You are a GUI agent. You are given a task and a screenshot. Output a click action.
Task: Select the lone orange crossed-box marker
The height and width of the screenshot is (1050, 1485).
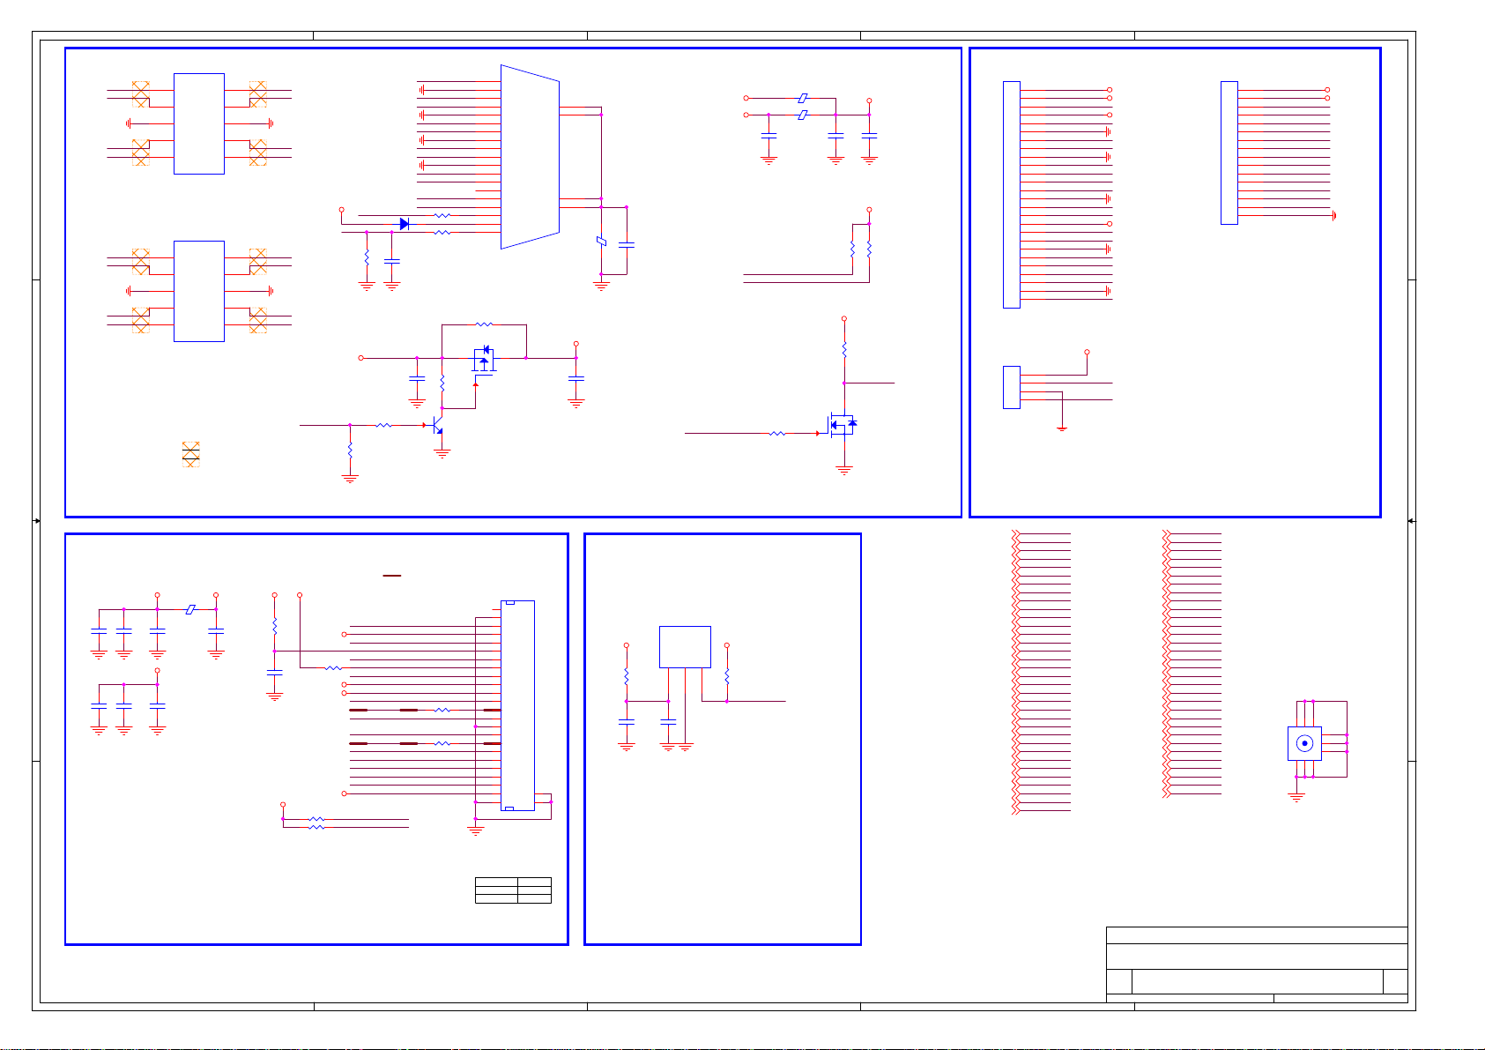[x=190, y=453]
